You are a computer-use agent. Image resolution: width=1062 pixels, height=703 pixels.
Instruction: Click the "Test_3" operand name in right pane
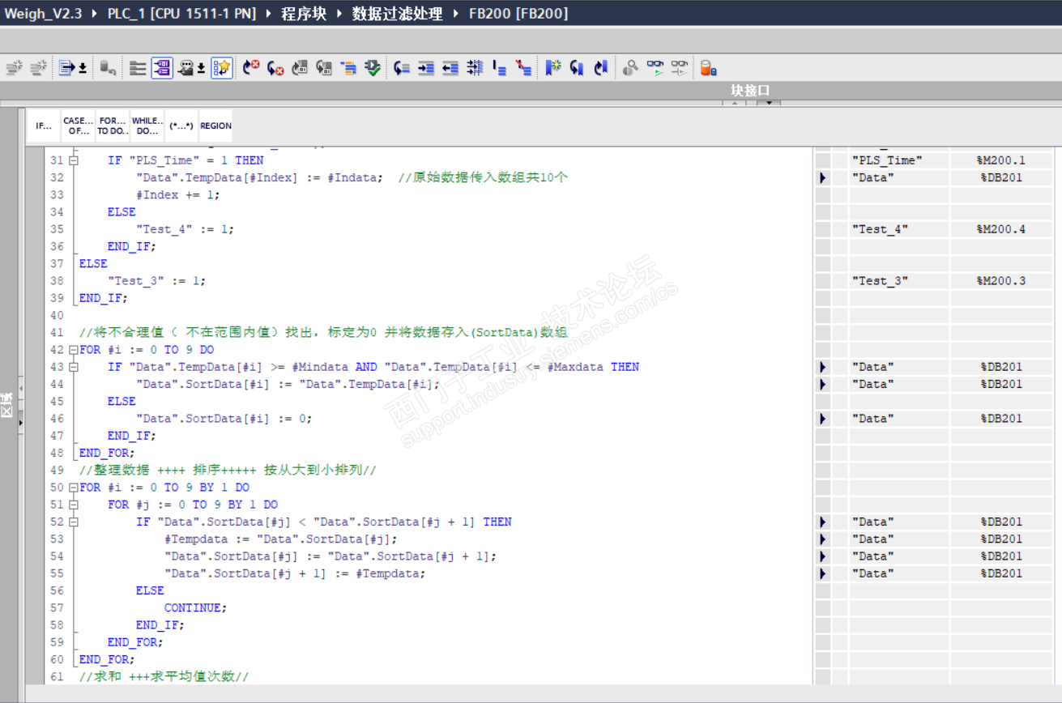click(x=880, y=281)
